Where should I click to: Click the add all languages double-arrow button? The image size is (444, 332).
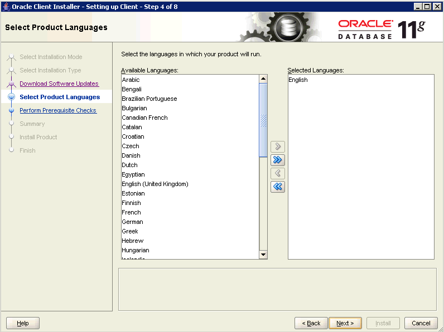(x=277, y=160)
